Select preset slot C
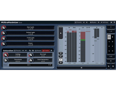This screenshot has height=105, width=116. coord(109,42)
